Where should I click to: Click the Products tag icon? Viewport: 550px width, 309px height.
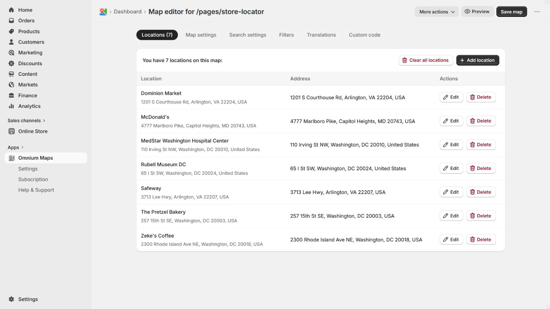(11, 31)
